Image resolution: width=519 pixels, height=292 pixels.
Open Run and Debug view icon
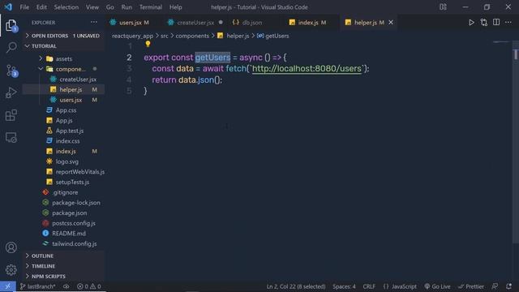[x=11, y=92]
